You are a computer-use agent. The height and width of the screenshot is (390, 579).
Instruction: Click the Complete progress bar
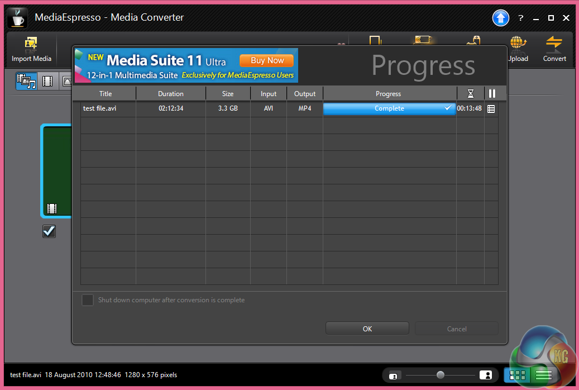pos(389,108)
